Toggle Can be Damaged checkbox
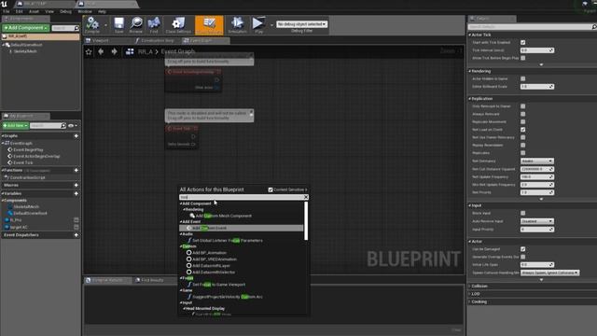The height and width of the screenshot is (336, 597). (x=522, y=249)
